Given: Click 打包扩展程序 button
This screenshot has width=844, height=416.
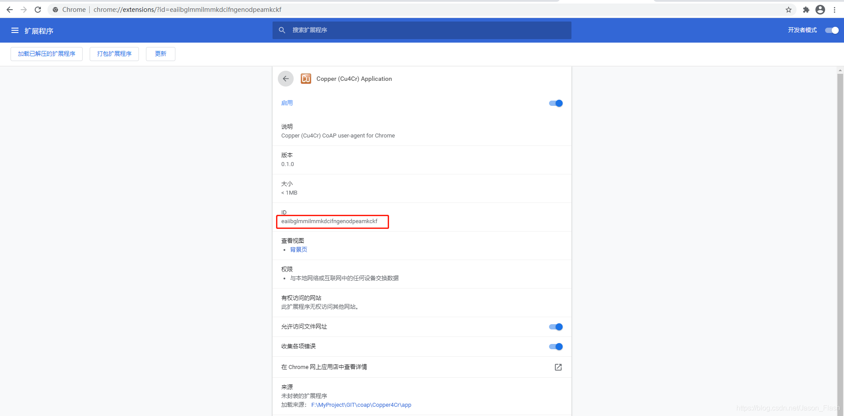Looking at the screenshot, I should (114, 54).
